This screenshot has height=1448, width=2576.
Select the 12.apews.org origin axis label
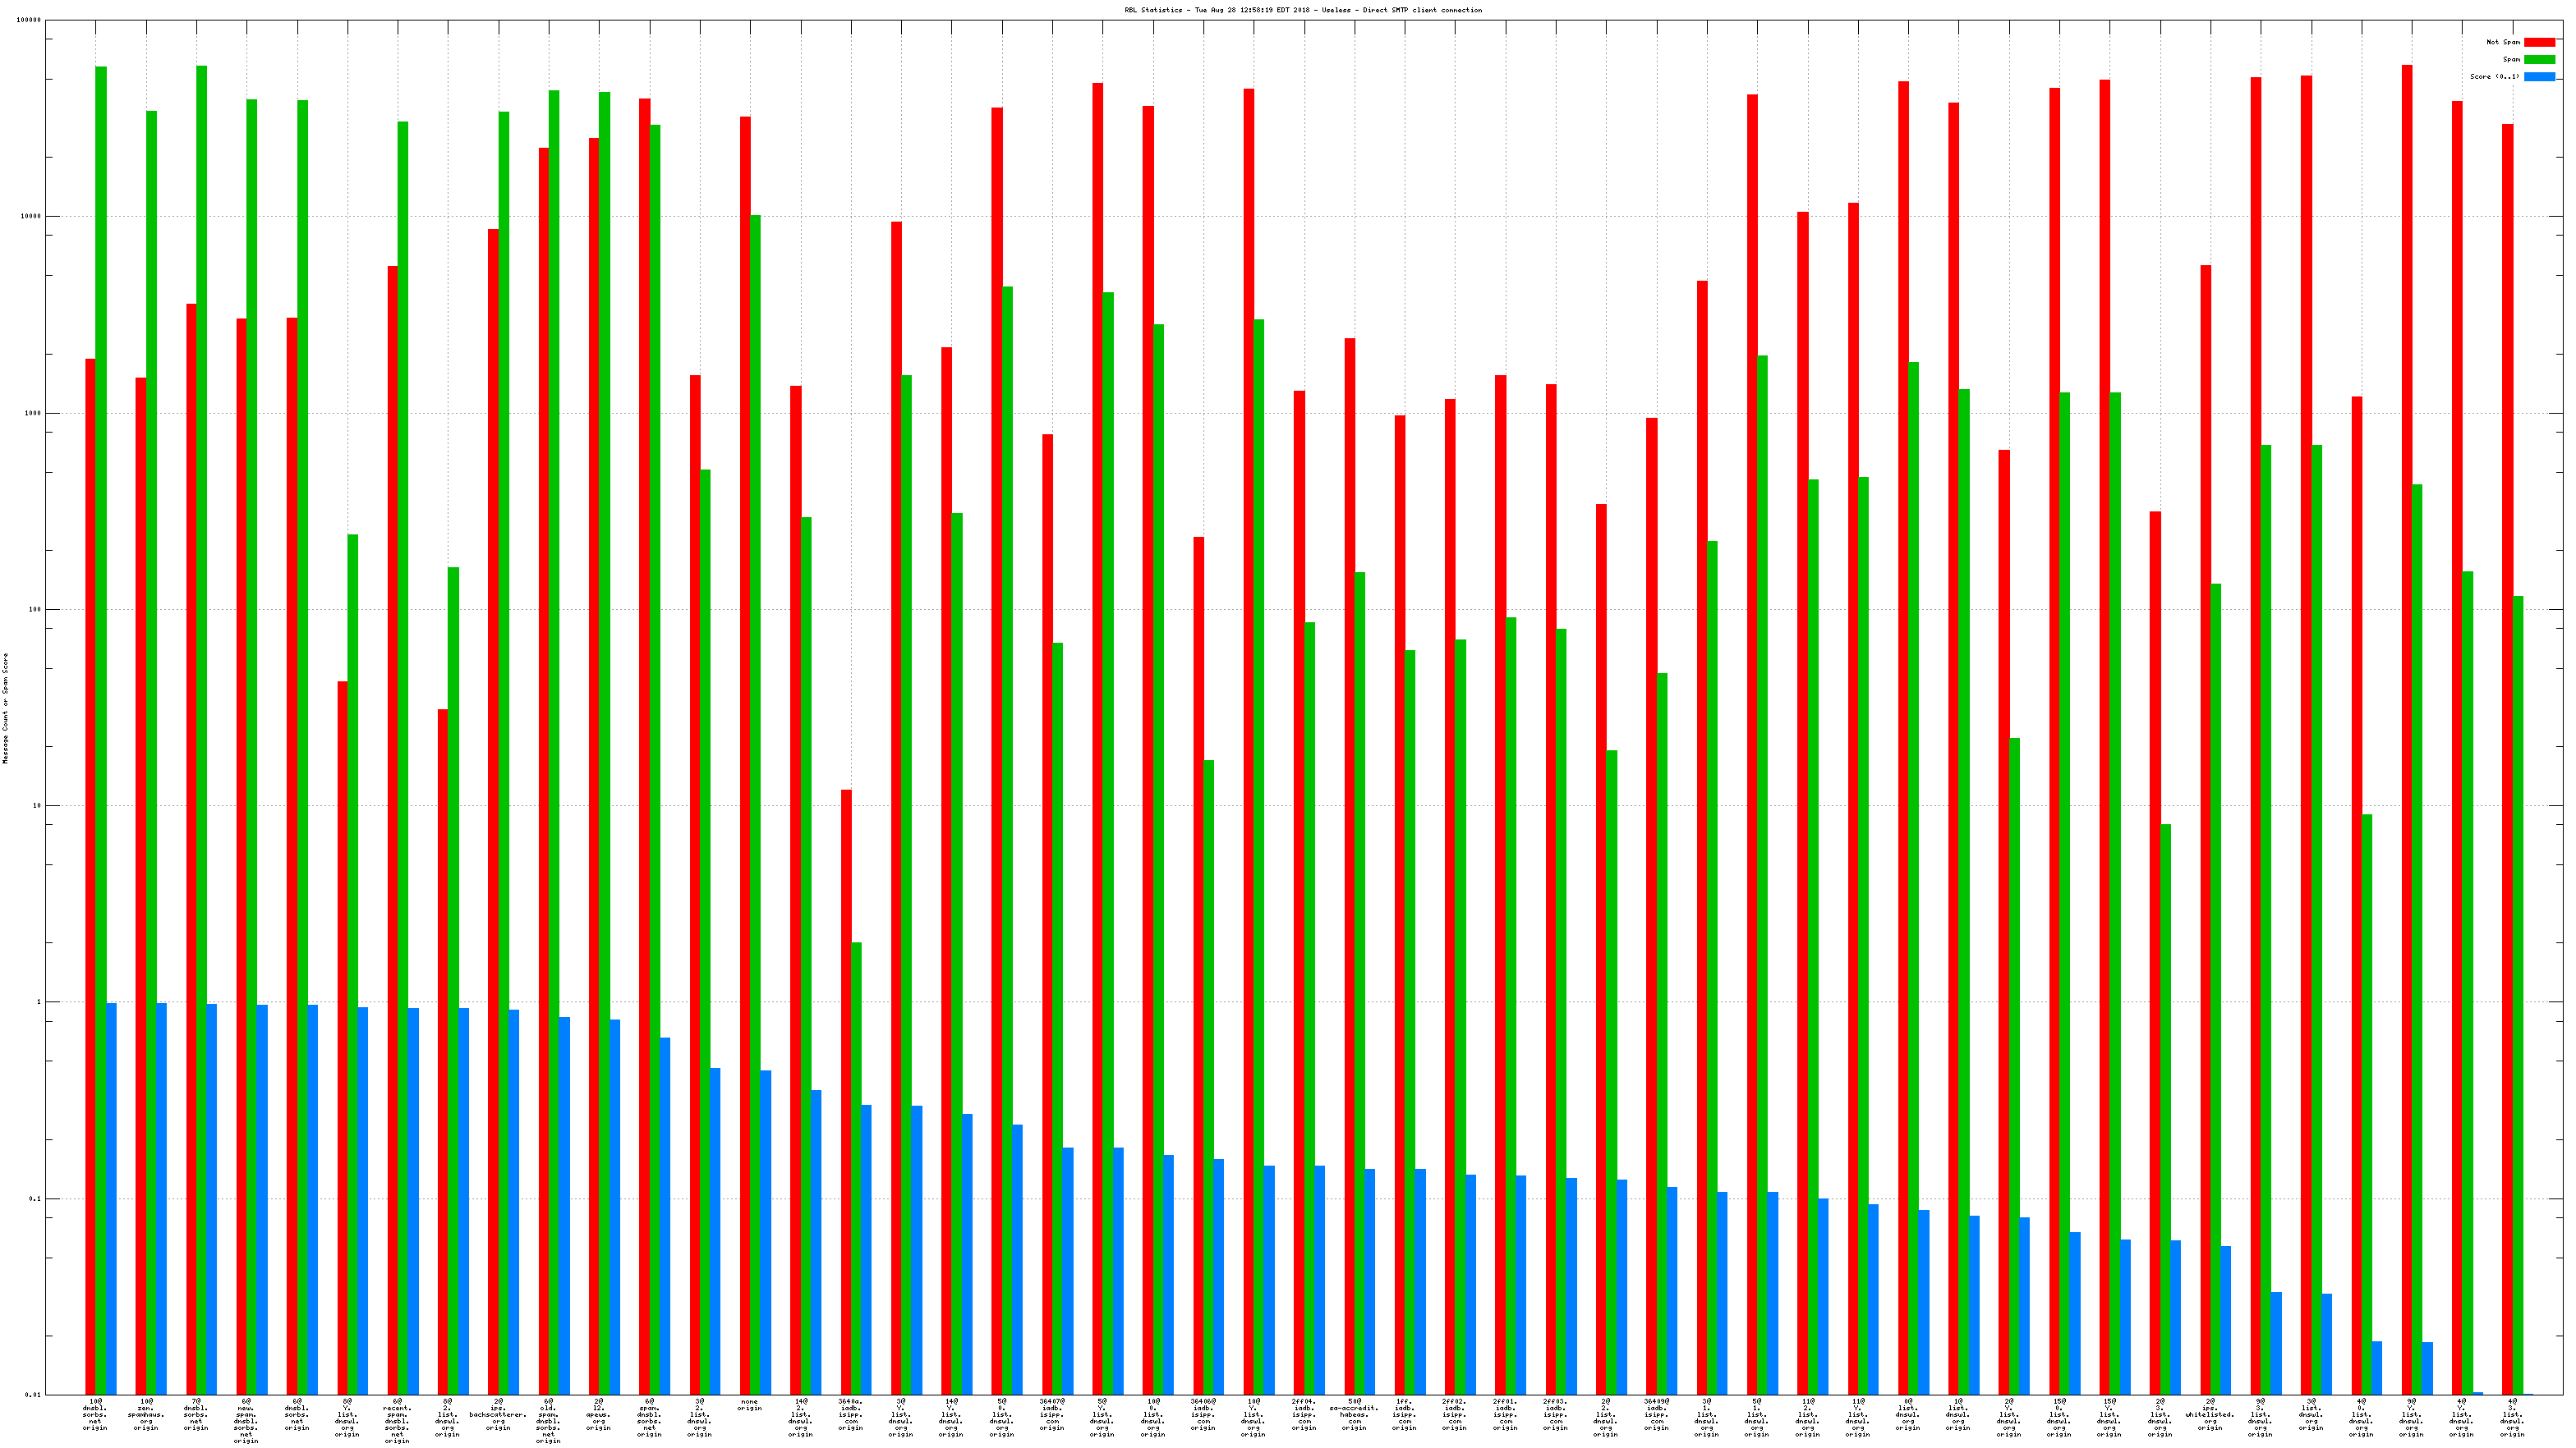[x=599, y=1415]
